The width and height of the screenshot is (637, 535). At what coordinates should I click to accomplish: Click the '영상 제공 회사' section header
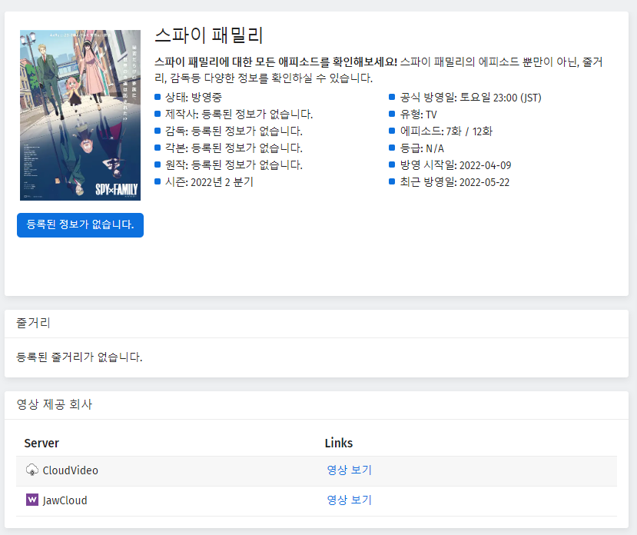pyautogui.click(x=55, y=404)
